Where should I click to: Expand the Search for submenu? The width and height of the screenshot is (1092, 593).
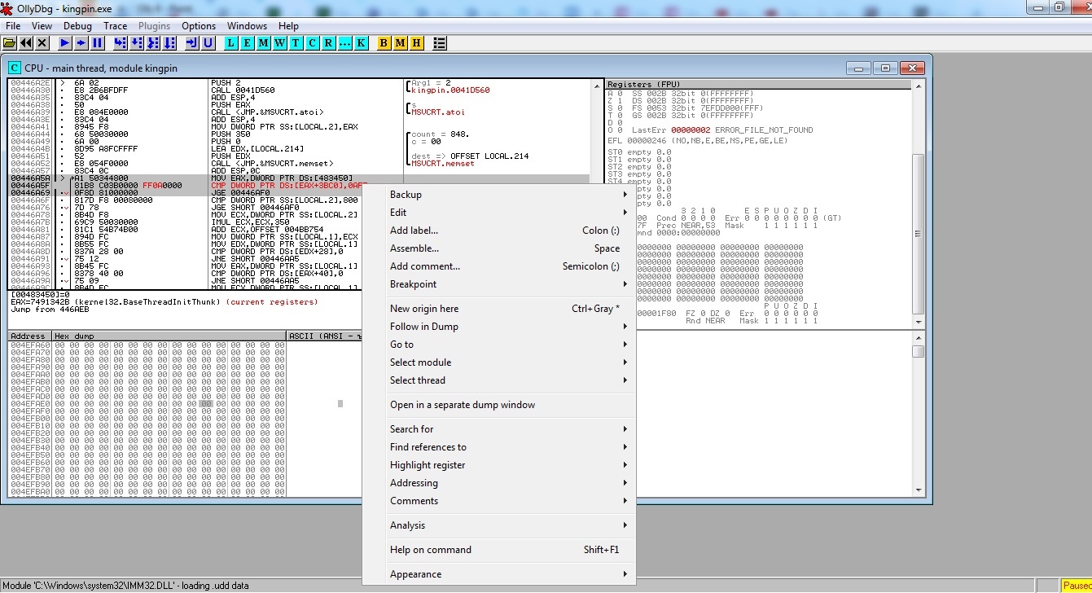click(498, 429)
